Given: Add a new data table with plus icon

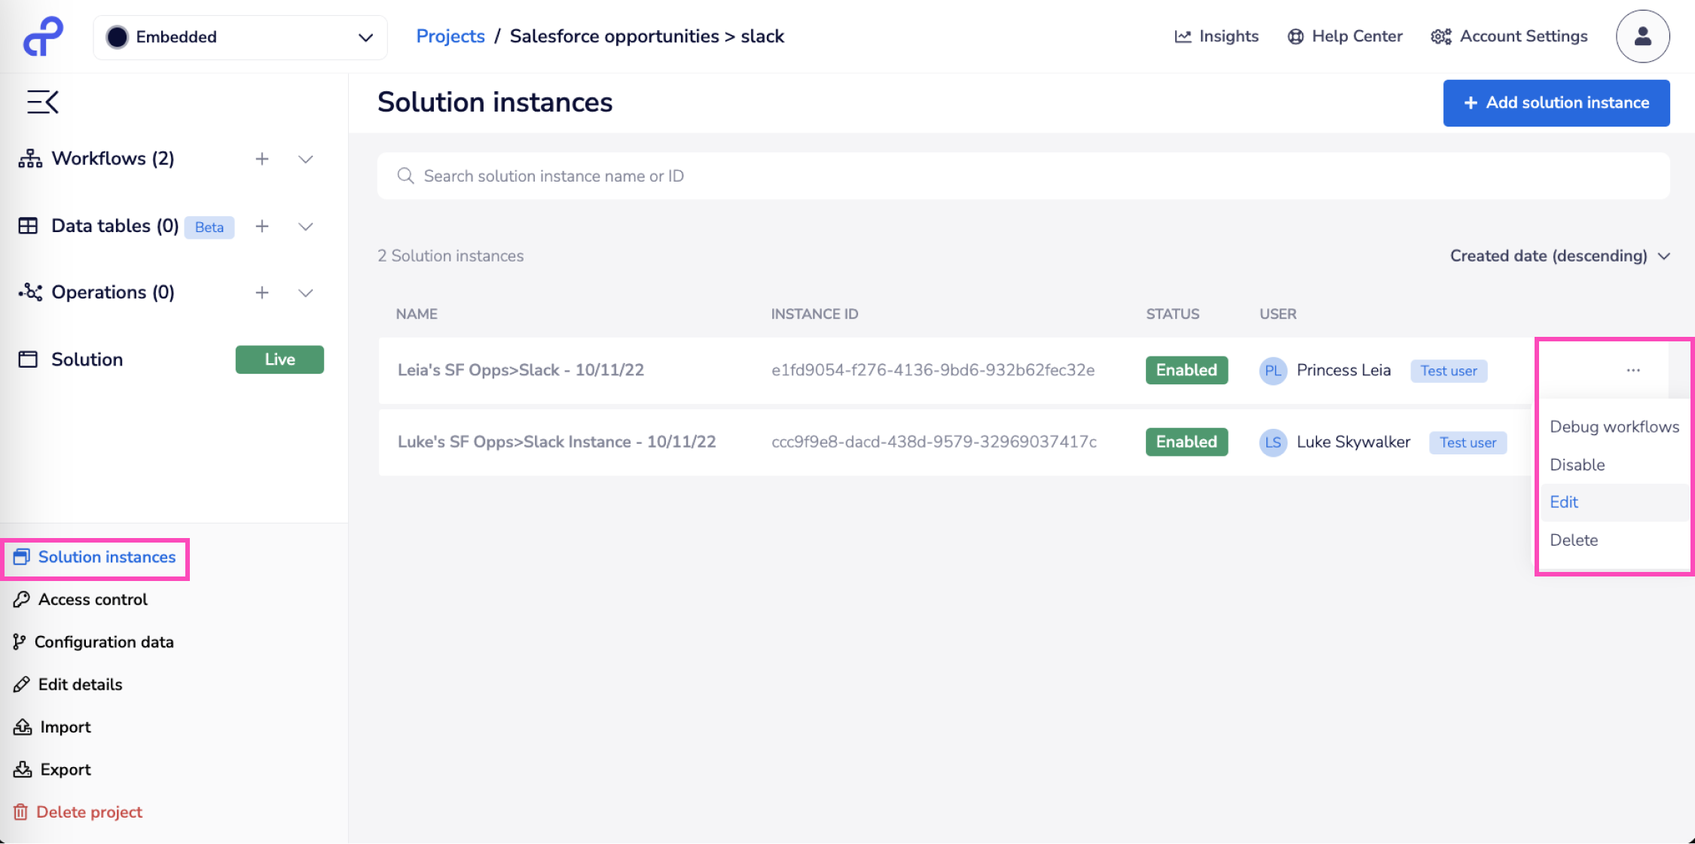Looking at the screenshot, I should [x=261, y=226].
